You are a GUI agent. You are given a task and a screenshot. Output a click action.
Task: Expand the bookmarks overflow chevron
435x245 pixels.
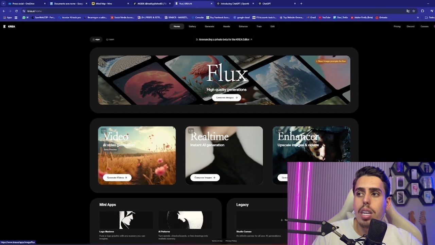[418, 17]
